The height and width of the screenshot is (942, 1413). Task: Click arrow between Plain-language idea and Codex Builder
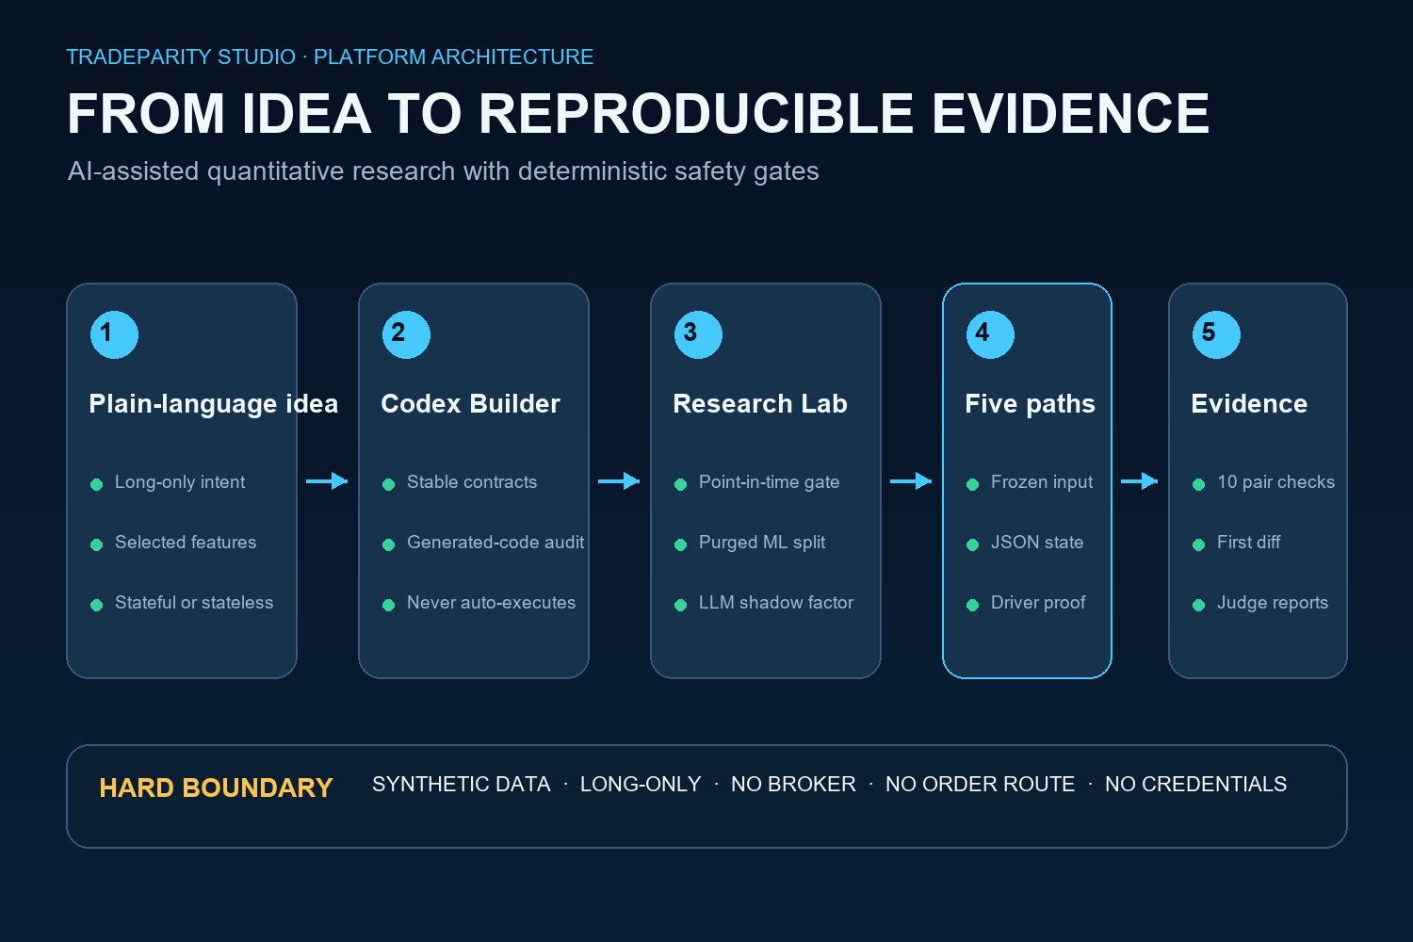327,481
